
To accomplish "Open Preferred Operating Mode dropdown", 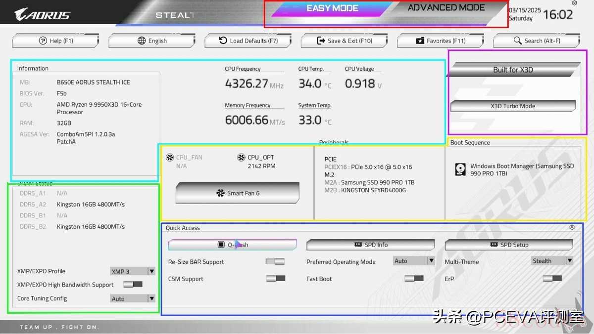I will point(414,261).
